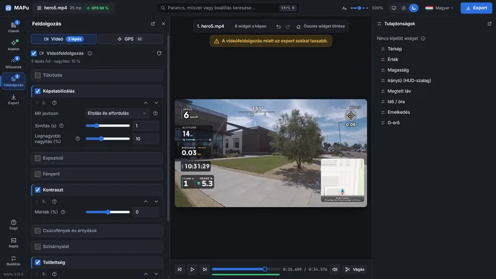Mute the video audio
This screenshot has width=496, height=279.
[335, 269]
